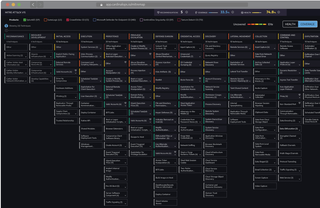Go forward with the browser forward arrow

click(40, 4)
